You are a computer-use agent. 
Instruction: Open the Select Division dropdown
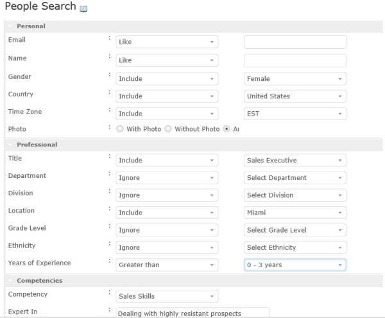[x=295, y=195]
